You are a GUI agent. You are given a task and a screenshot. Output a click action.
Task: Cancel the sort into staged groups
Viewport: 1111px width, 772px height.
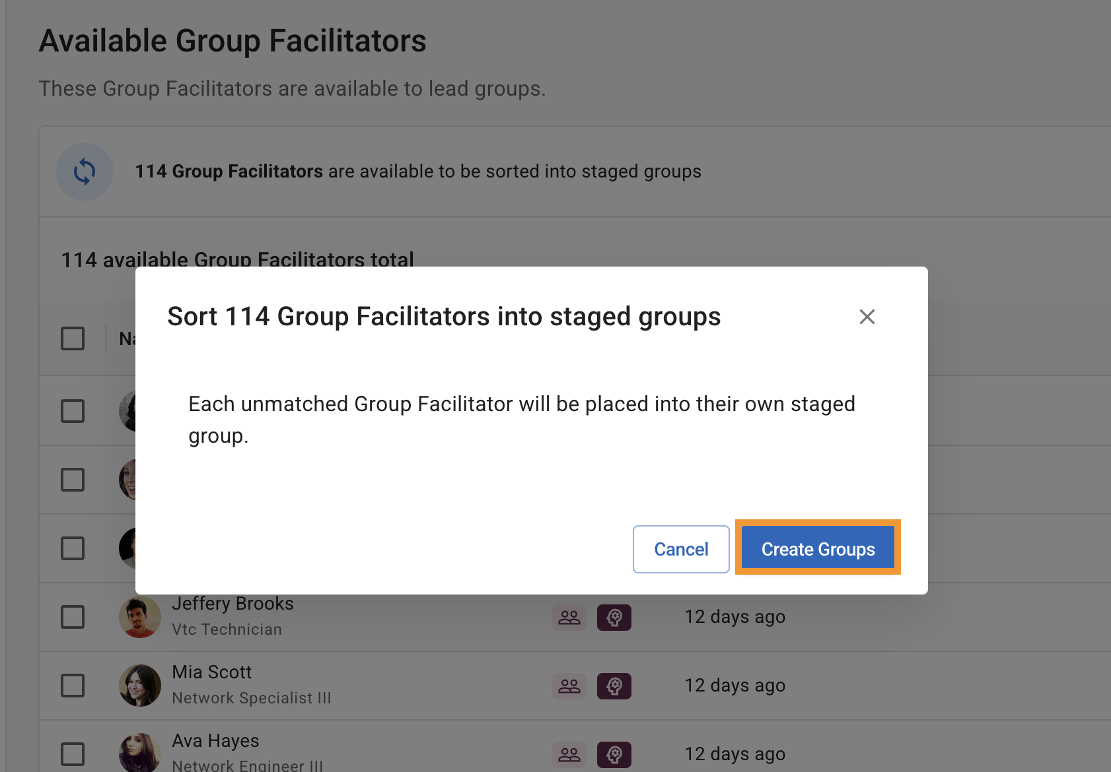click(680, 549)
